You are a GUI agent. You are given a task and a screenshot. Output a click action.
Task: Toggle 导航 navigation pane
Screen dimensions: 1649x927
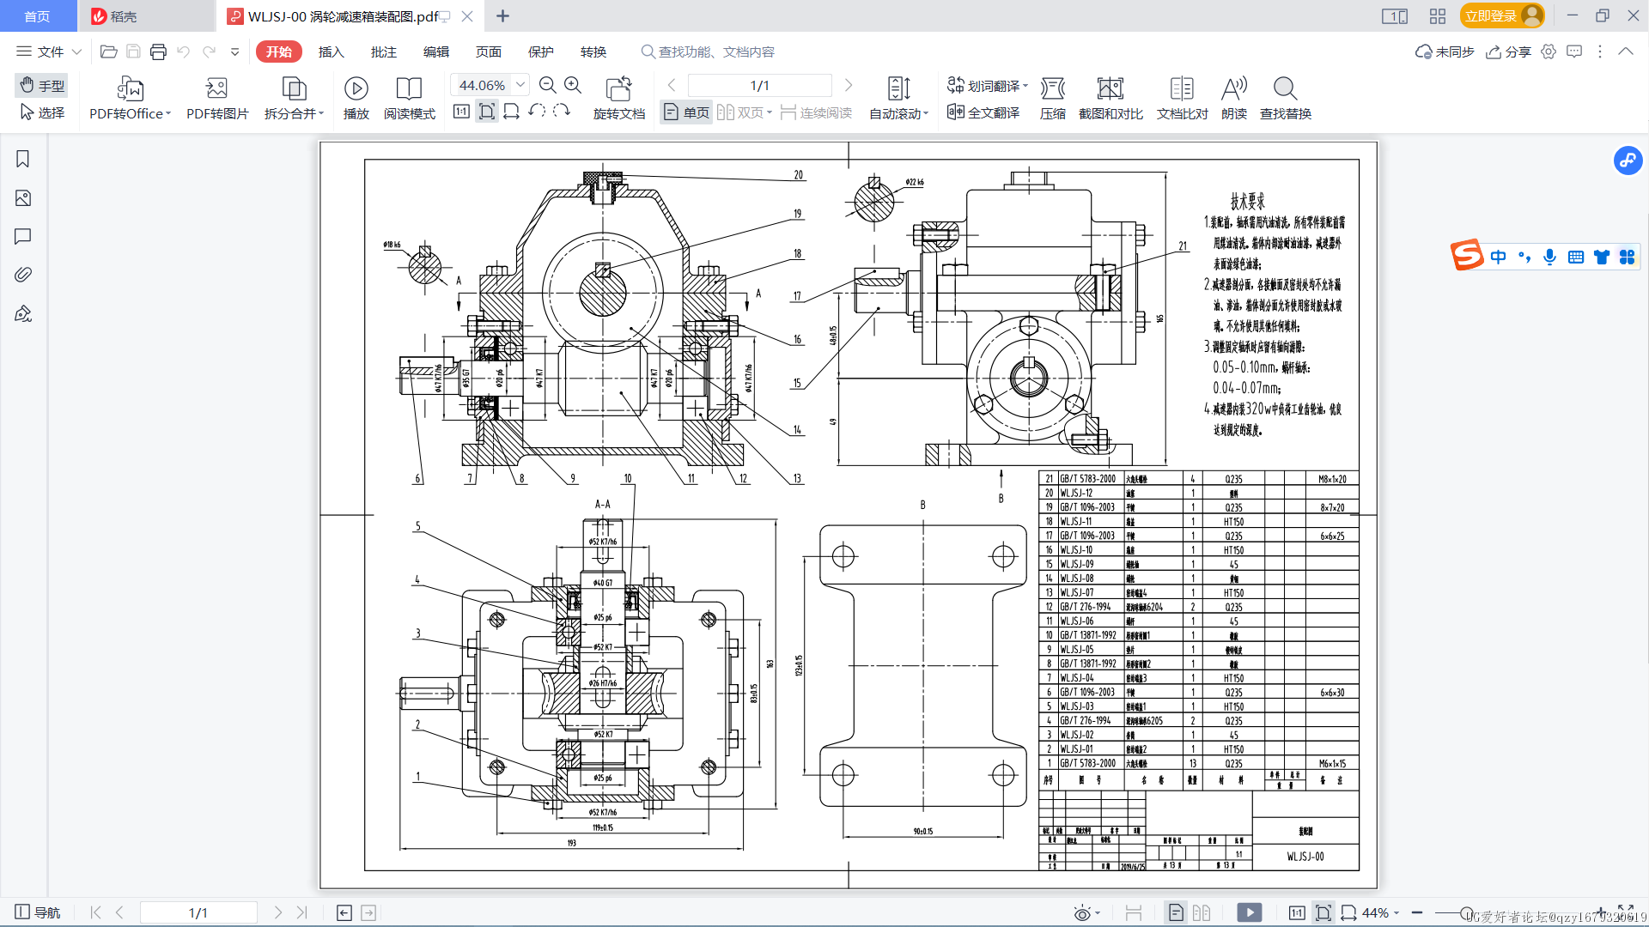click(x=38, y=912)
